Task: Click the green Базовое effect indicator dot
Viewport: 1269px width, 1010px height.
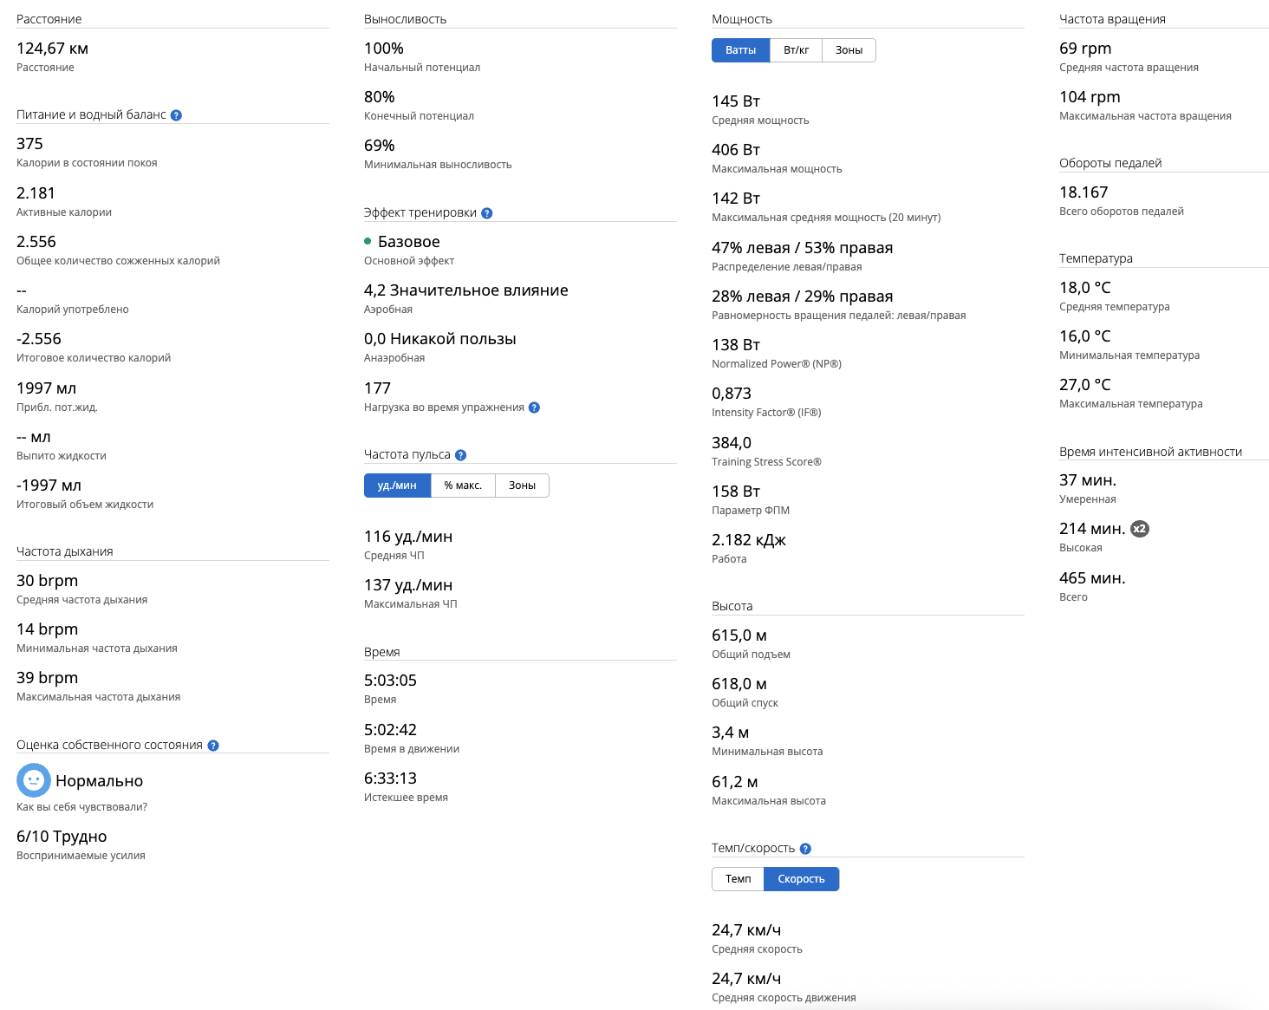Action: (x=368, y=242)
